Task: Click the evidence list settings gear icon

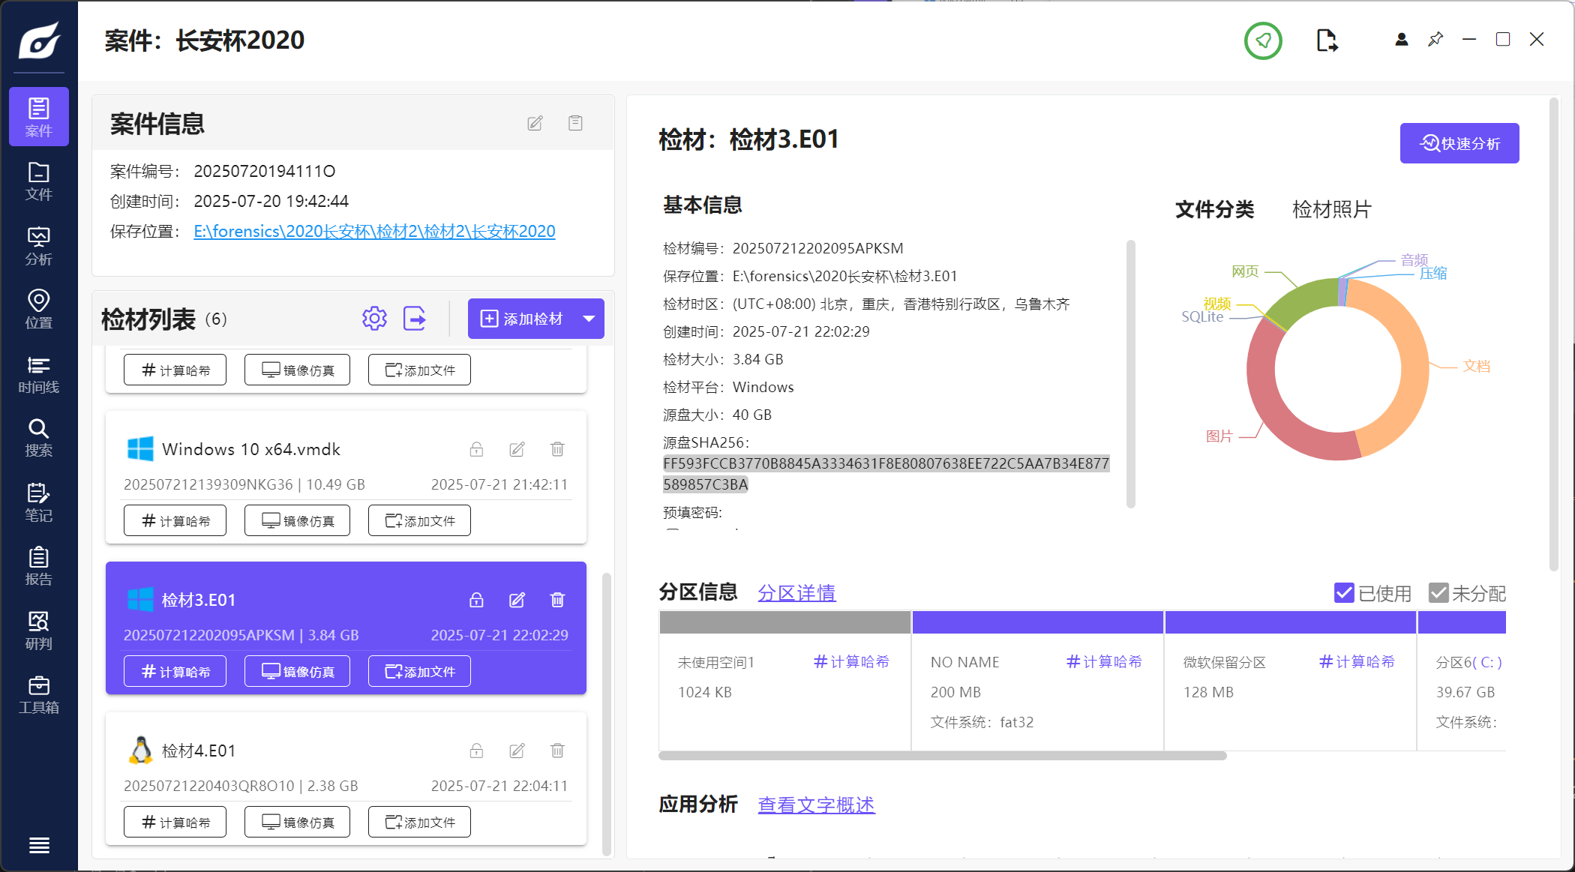Action: [x=374, y=319]
